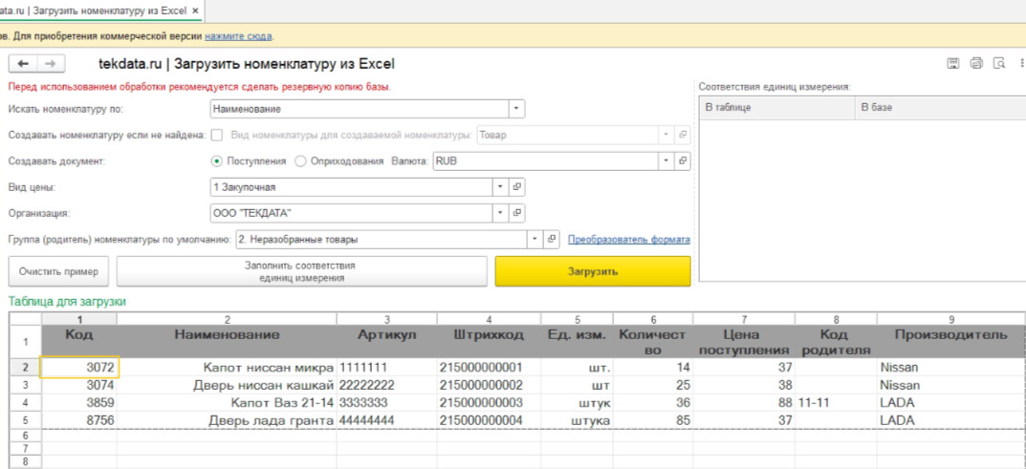Screen dimensions: 1026x469
Task: Follow the нажмите сюда link
Action: pyautogui.click(x=238, y=36)
